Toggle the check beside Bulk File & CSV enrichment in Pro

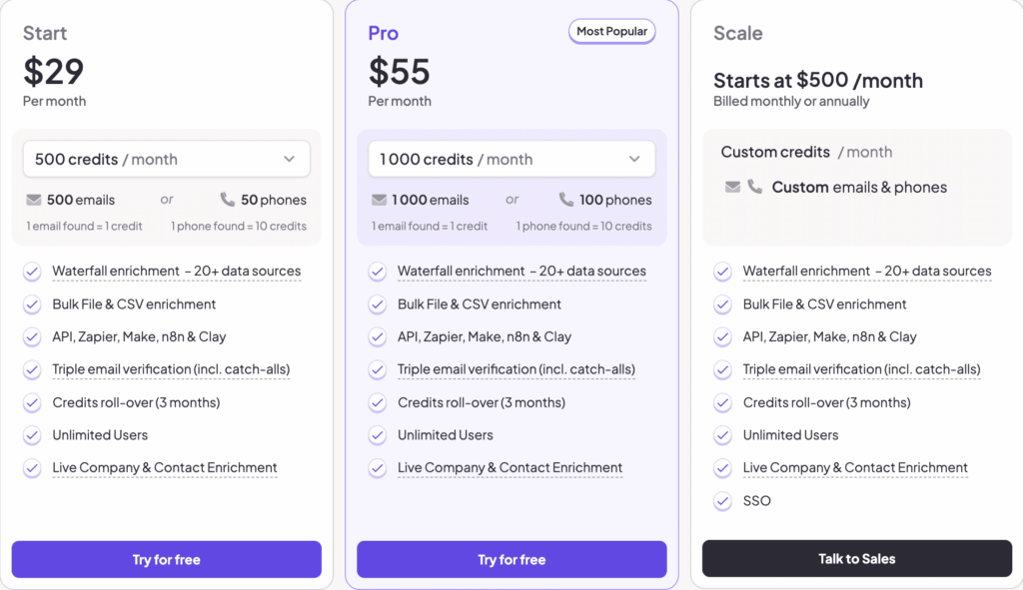coord(377,303)
